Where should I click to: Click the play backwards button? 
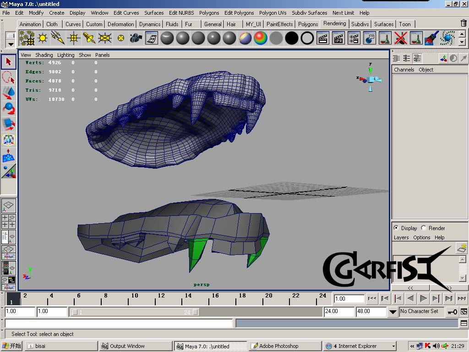pos(411,298)
